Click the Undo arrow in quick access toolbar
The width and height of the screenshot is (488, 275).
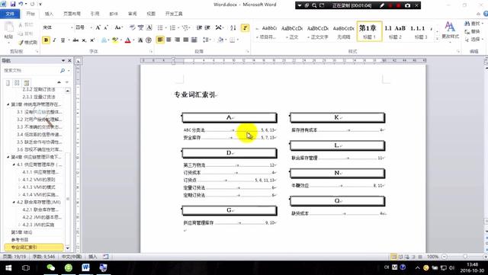click(21, 4)
